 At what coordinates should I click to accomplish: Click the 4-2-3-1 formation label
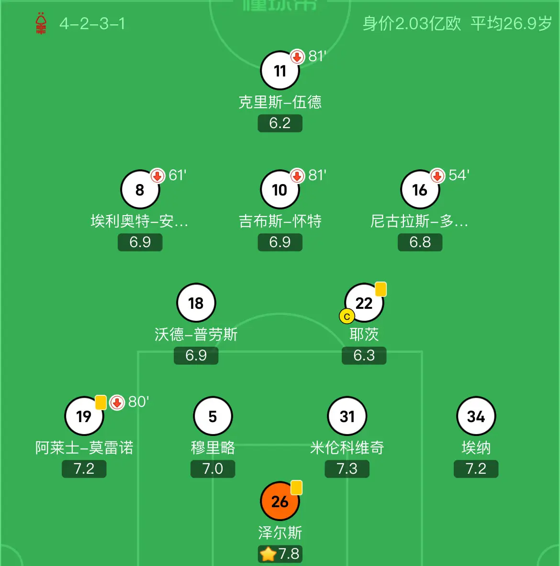(92, 24)
